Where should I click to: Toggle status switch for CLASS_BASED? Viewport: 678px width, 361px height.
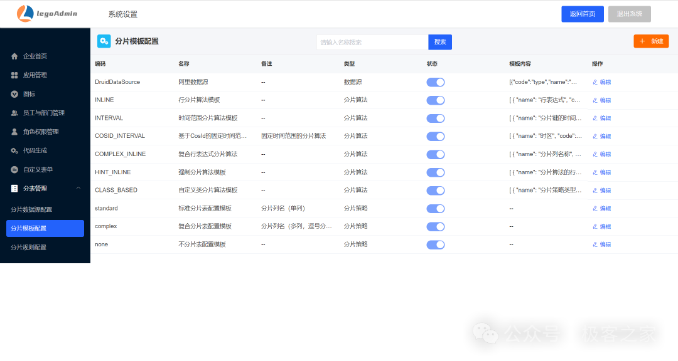(x=436, y=191)
